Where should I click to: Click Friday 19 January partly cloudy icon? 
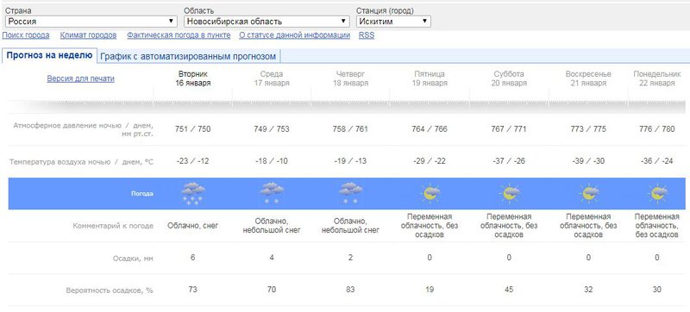[430, 194]
